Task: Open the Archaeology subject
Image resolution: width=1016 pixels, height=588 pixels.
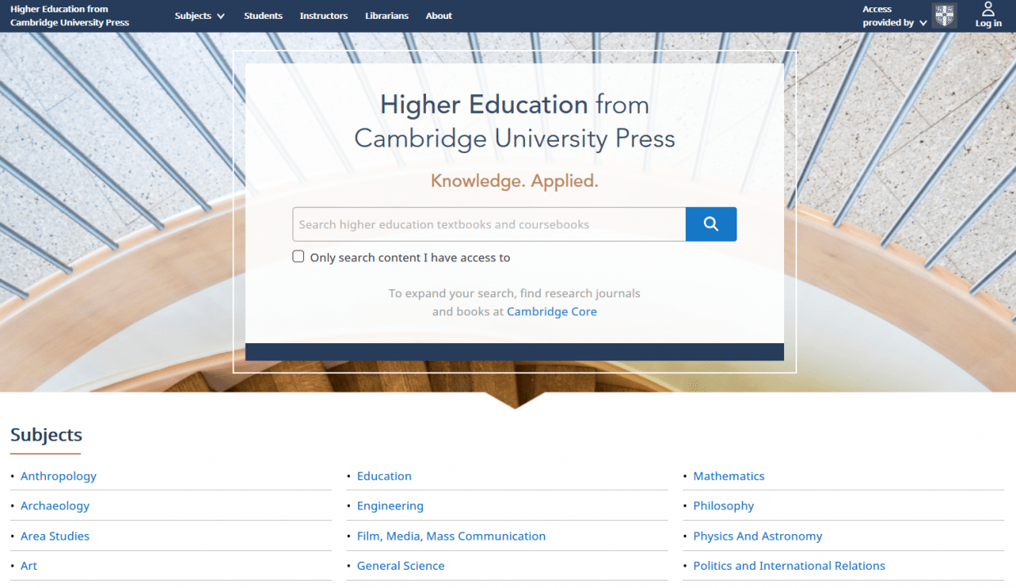Action: click(55, 506)
